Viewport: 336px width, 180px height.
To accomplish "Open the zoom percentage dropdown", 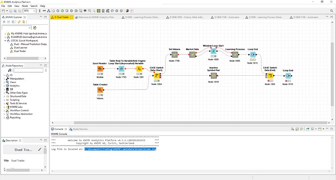I will (x=34, y=11).
